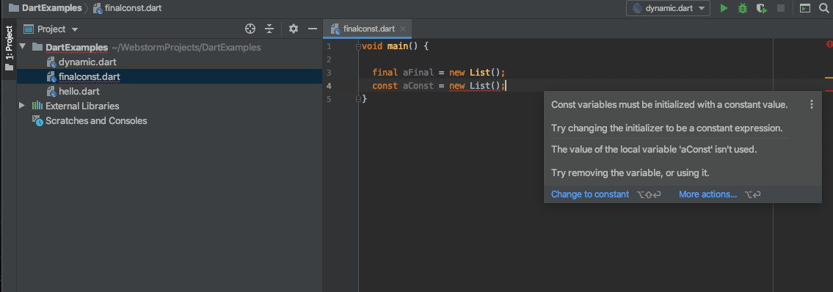Viewport: 833px width, 292px height.
Task: Click the Stop process button
Action: (781, 9)
